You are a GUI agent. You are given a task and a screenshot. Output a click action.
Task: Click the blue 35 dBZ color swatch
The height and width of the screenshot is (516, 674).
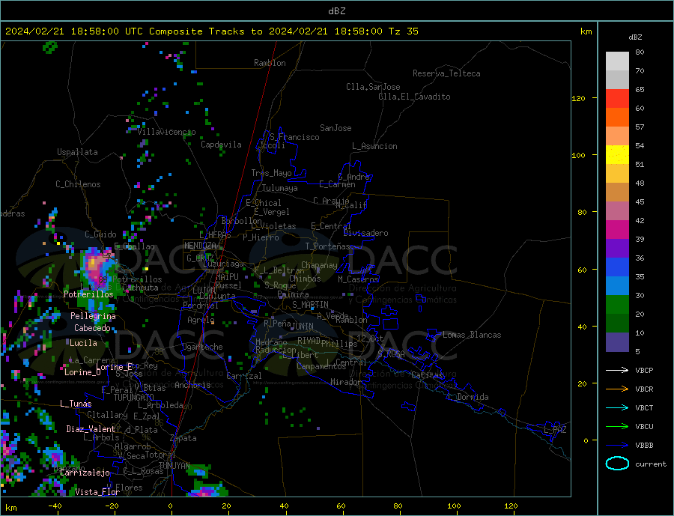pos(617,267)
